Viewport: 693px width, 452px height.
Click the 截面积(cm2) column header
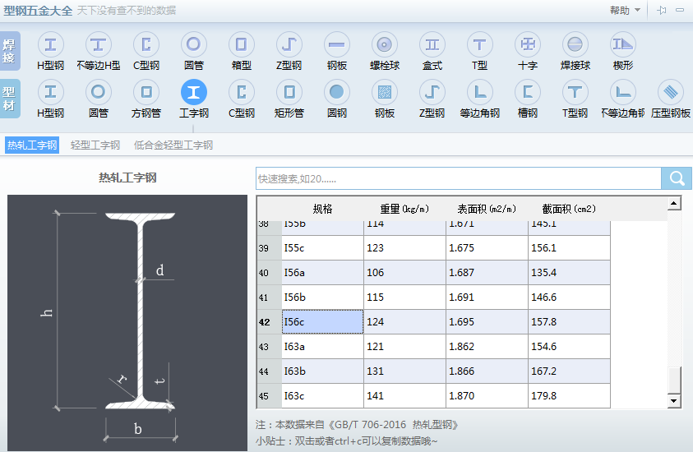(x=569, y=209)
